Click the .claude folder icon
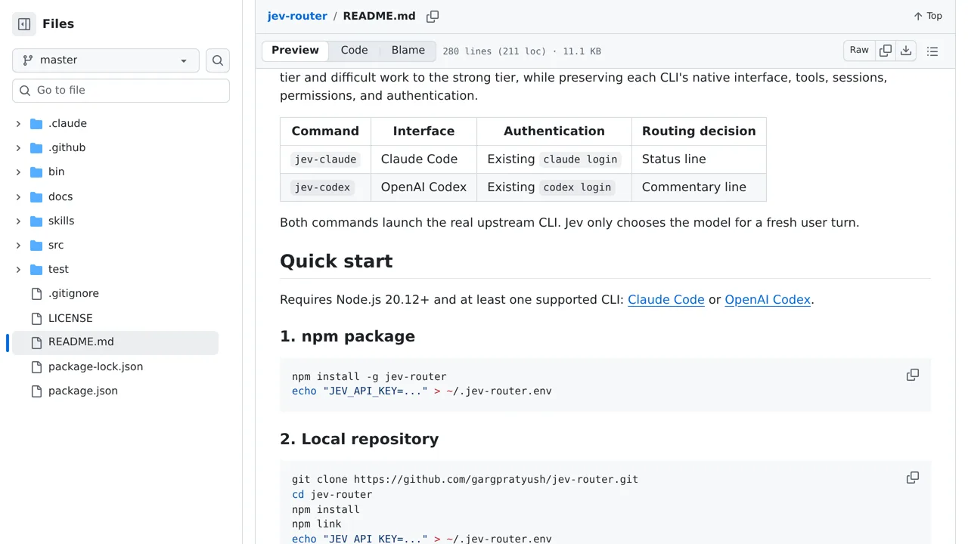Screen dimensions: 968x544 point(36,124)
